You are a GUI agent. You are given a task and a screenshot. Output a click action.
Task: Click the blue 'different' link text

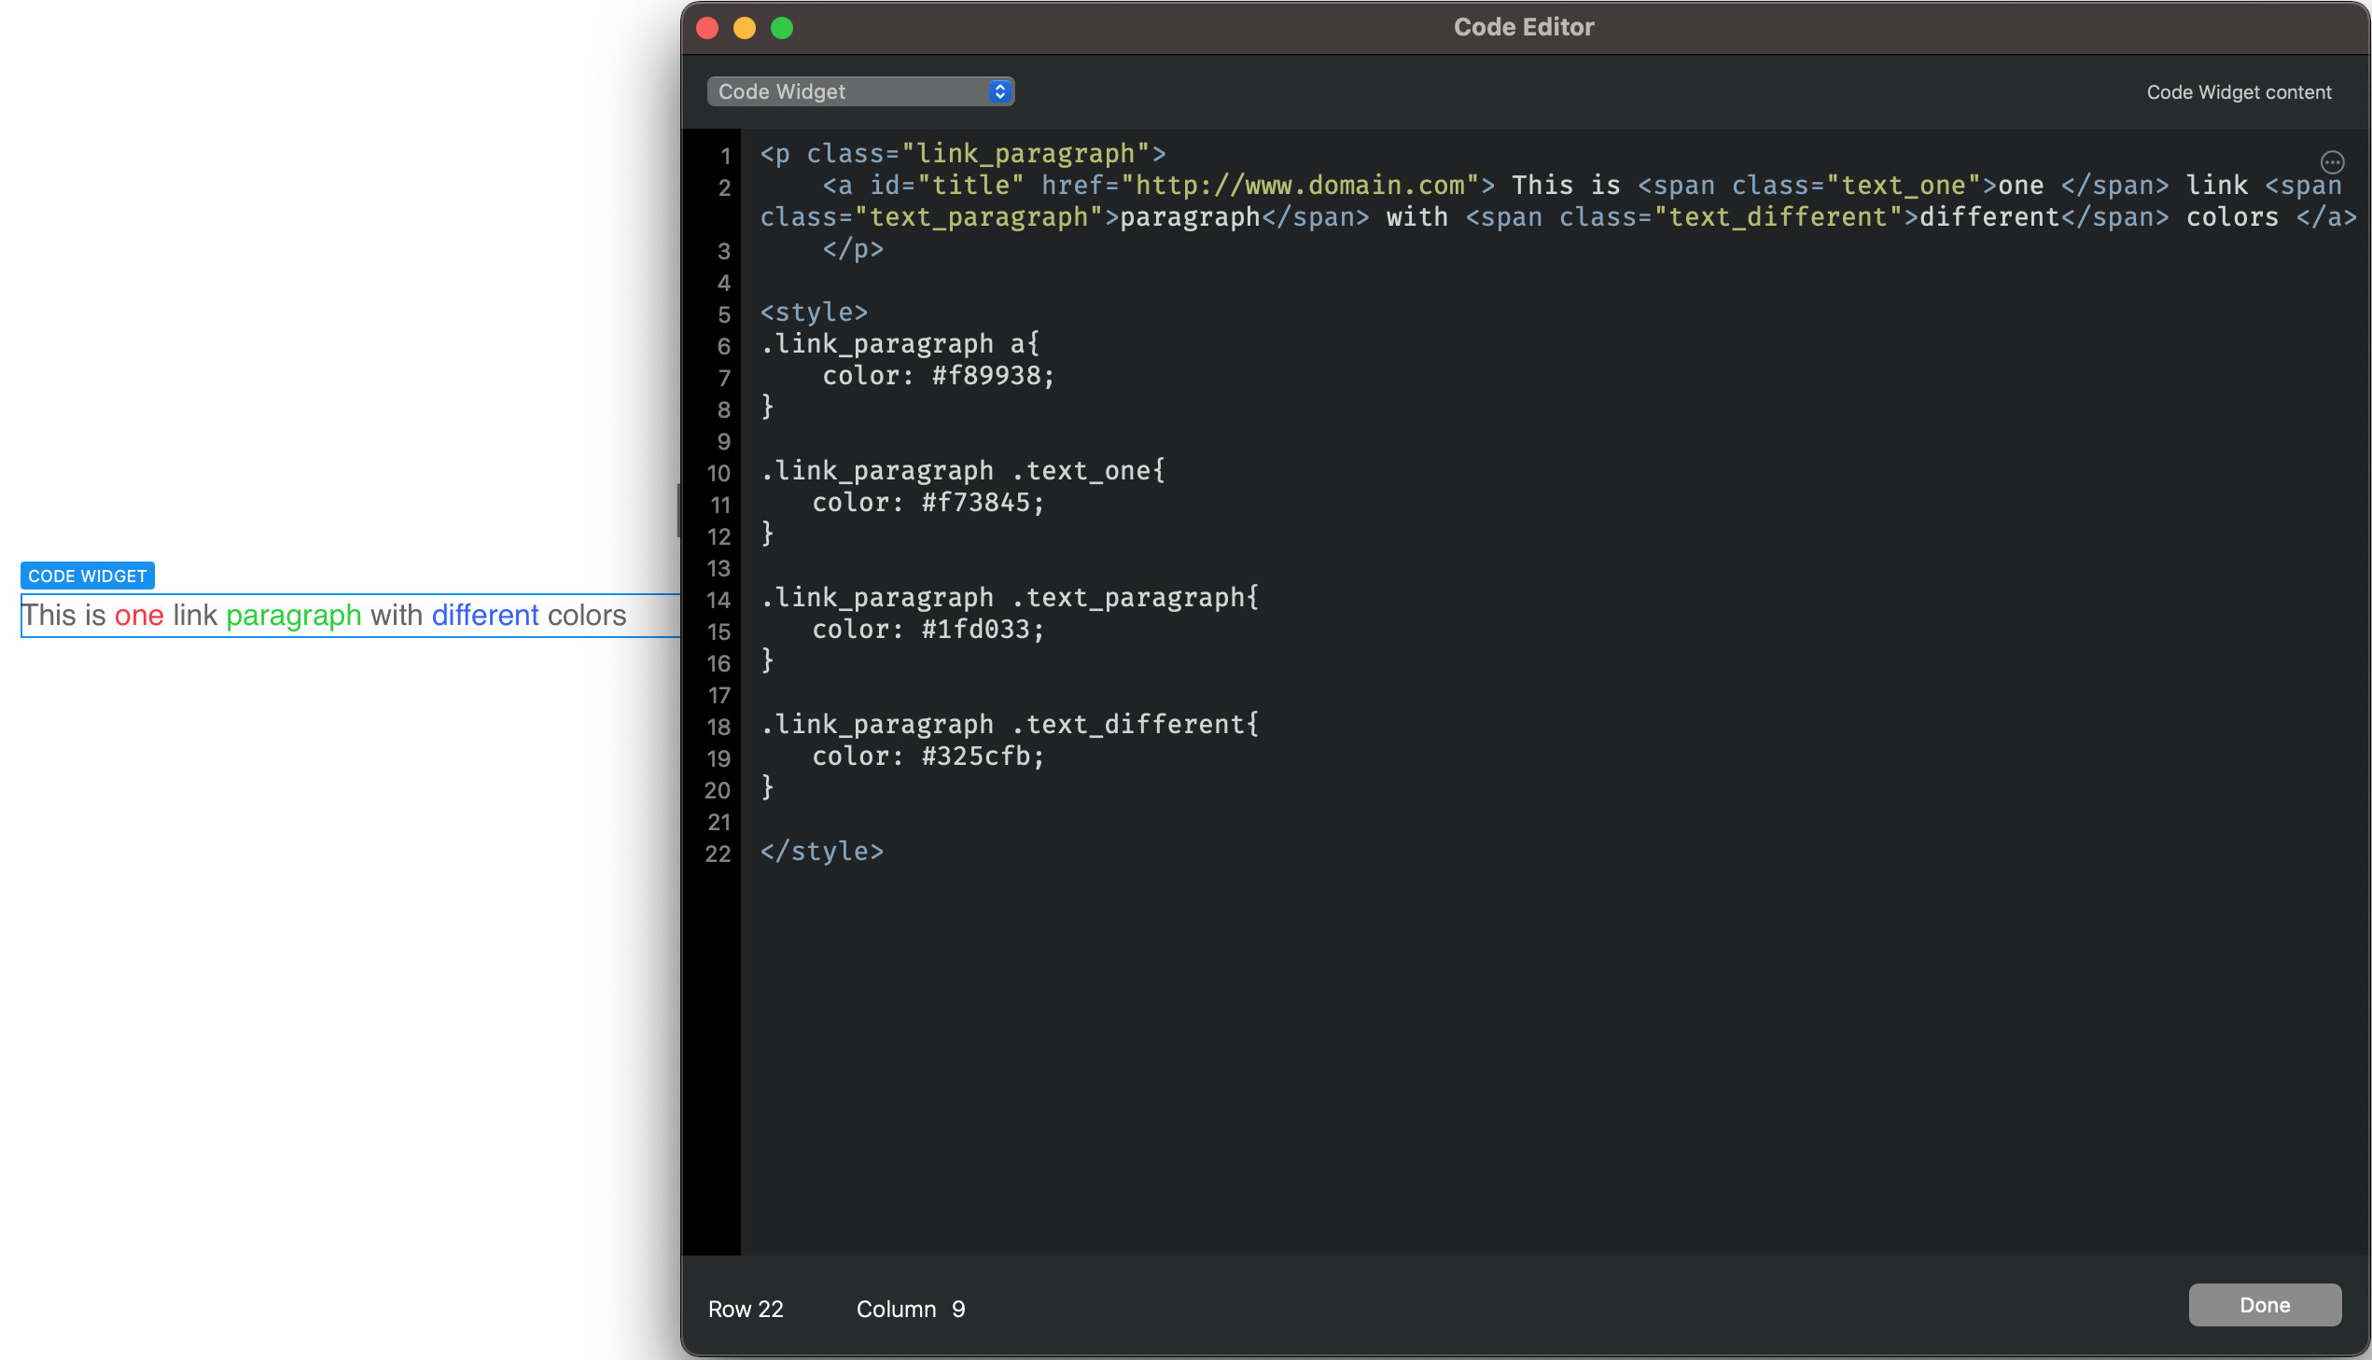point(485,616)
